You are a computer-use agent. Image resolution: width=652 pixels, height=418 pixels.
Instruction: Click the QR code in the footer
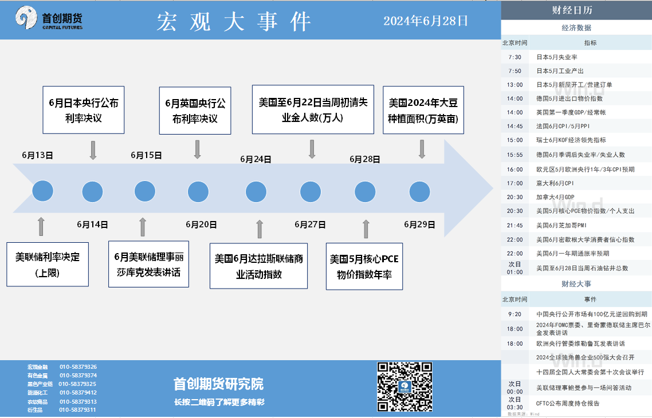pyautogui.click(x=404, y=387)
